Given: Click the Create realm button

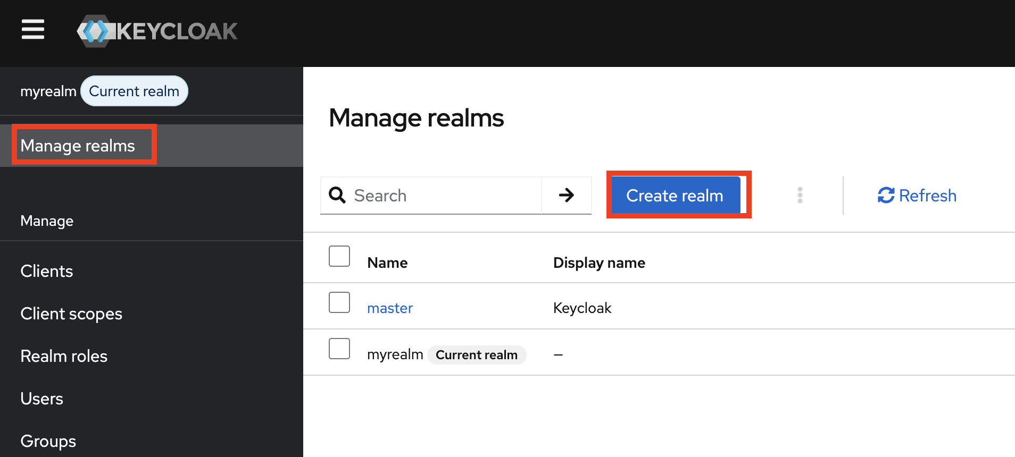Looking at the screenshot, I should click(x=675, y=195).
